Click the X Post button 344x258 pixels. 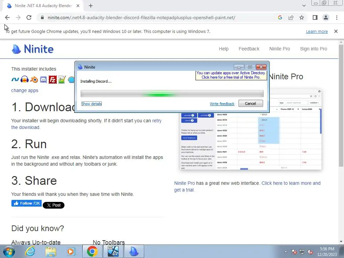(53, 205)
